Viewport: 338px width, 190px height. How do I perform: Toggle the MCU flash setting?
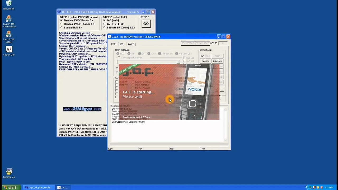118,54
